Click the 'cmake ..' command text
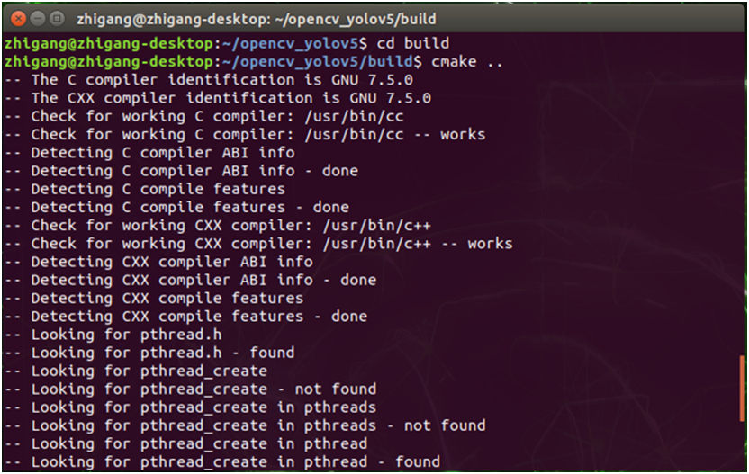Viewport: 749px width, 474px height. coord(466,62)
